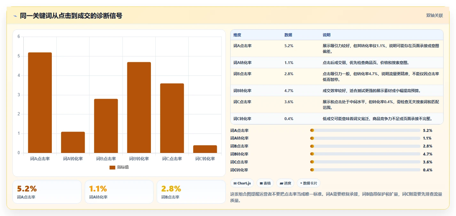The image size is (456, 216).
Task: Click the 4.7% value in table
Action: tap(289, 91)
